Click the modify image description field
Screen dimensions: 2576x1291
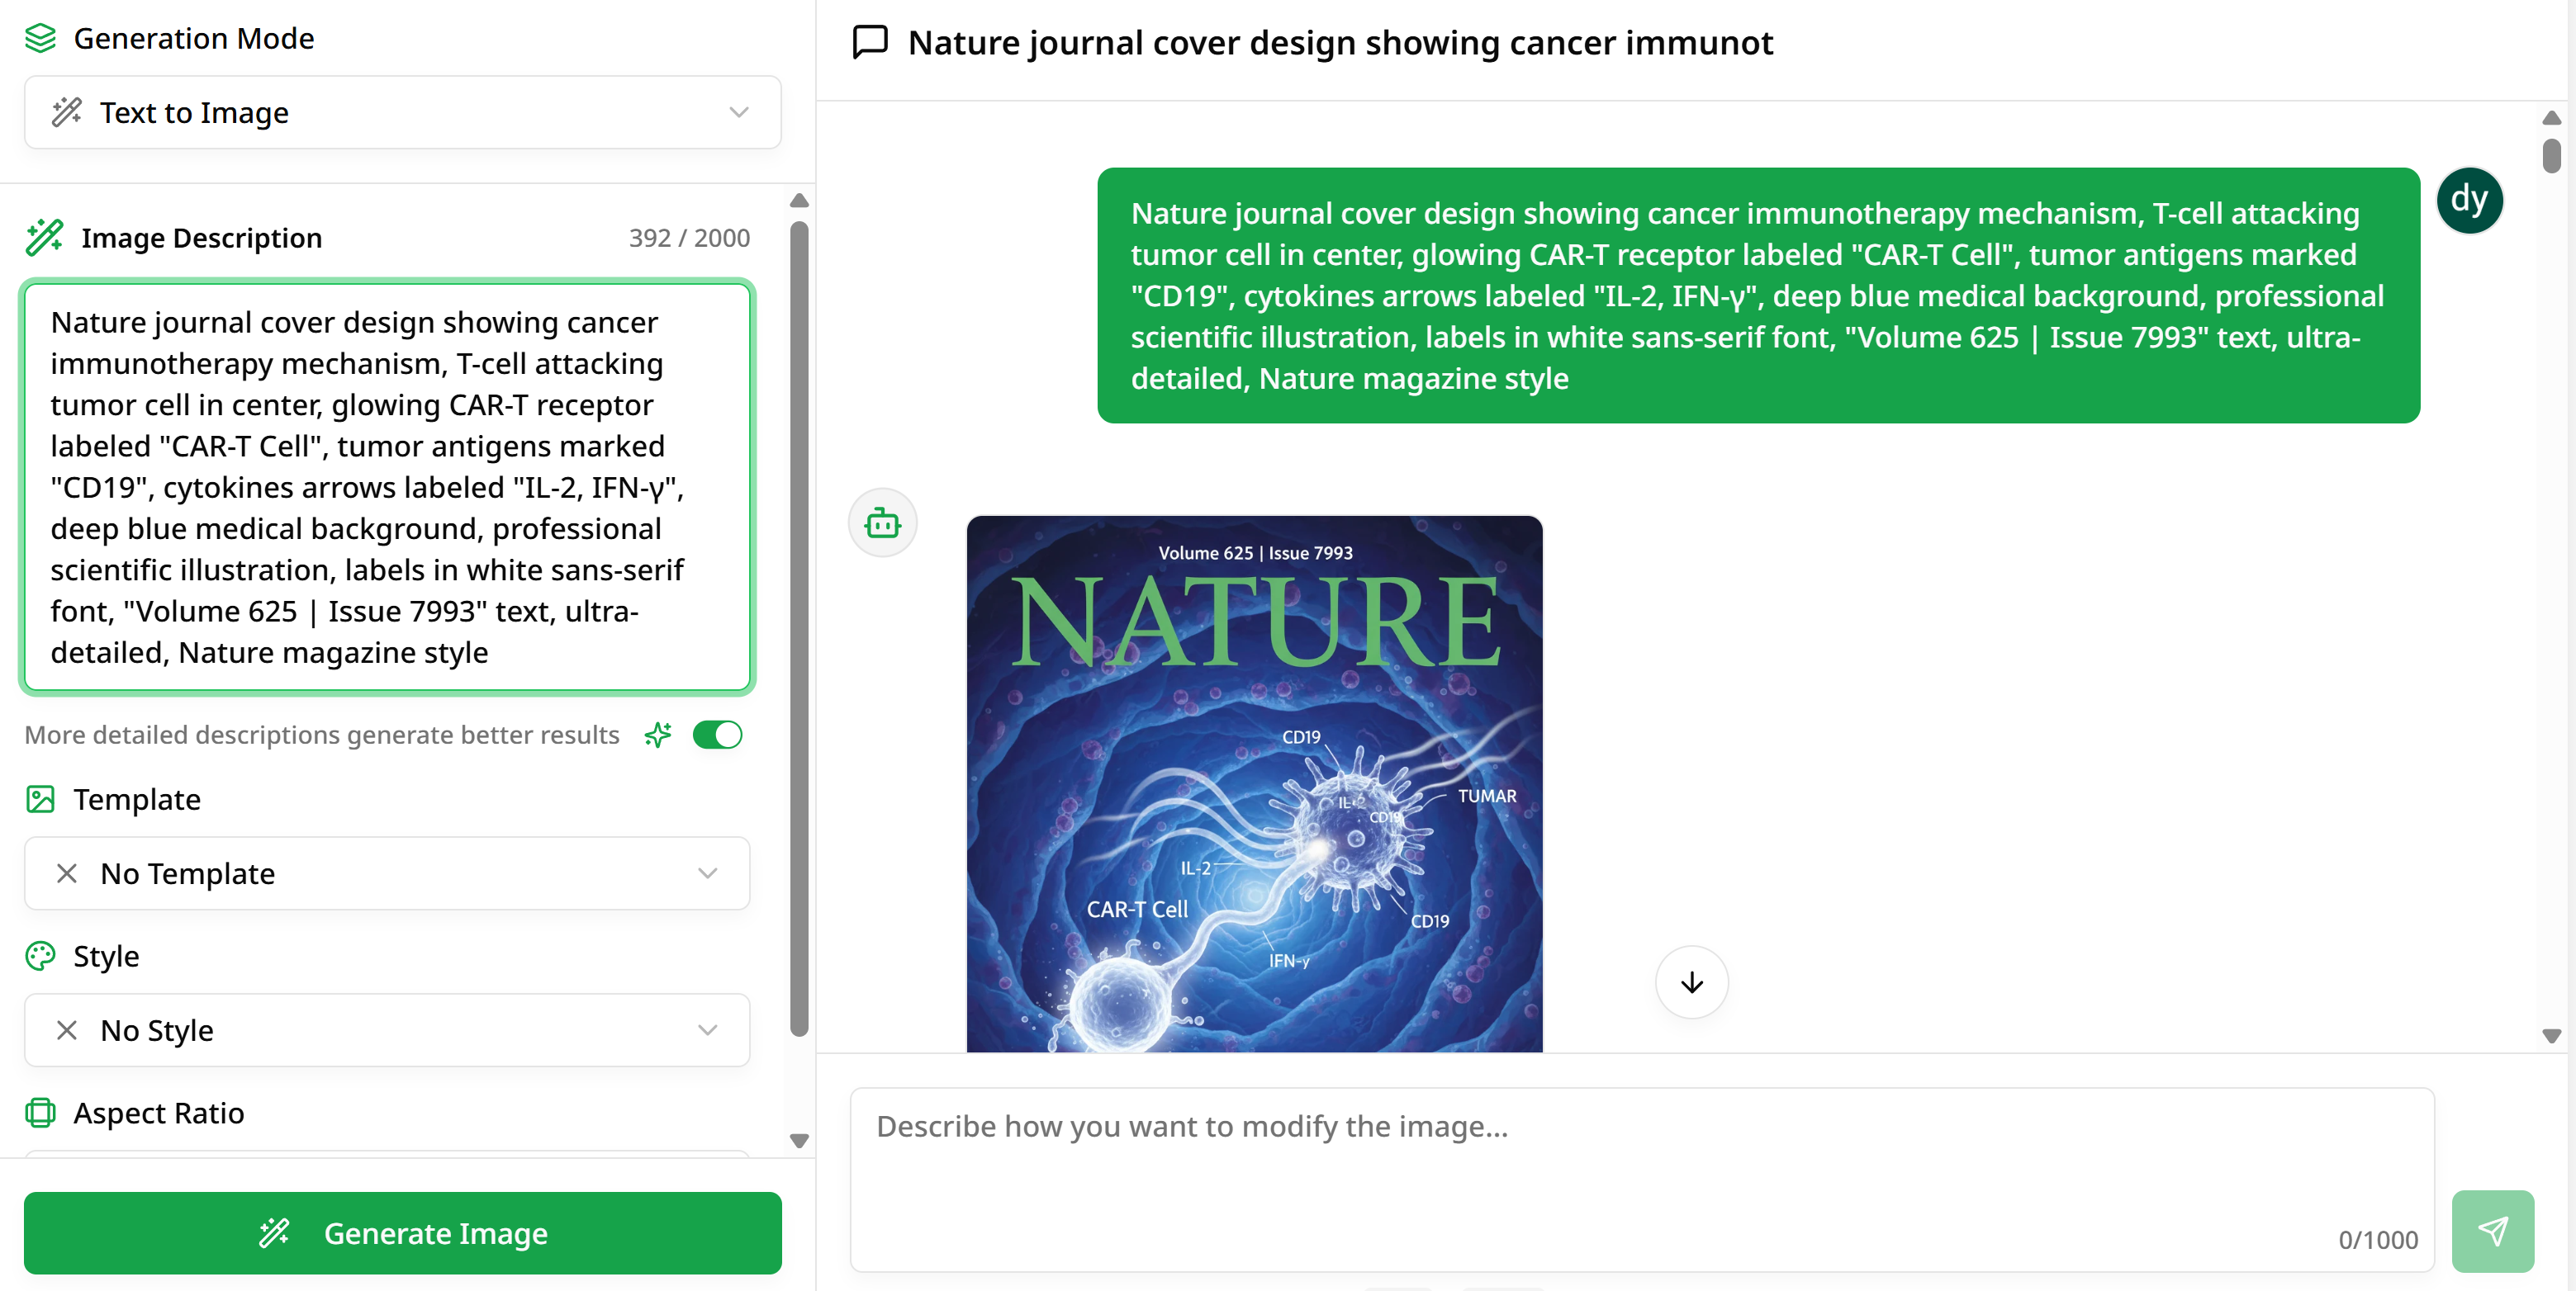1641,1179
